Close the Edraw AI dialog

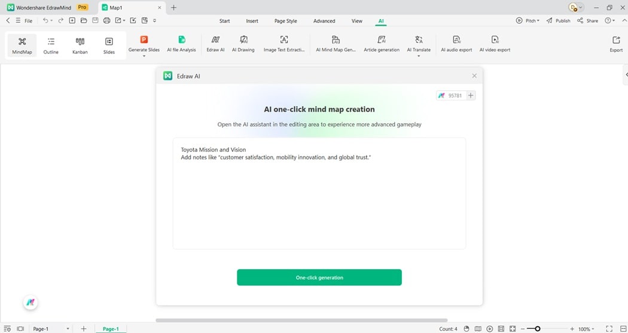pyautogui.click(x=474, y=76)
